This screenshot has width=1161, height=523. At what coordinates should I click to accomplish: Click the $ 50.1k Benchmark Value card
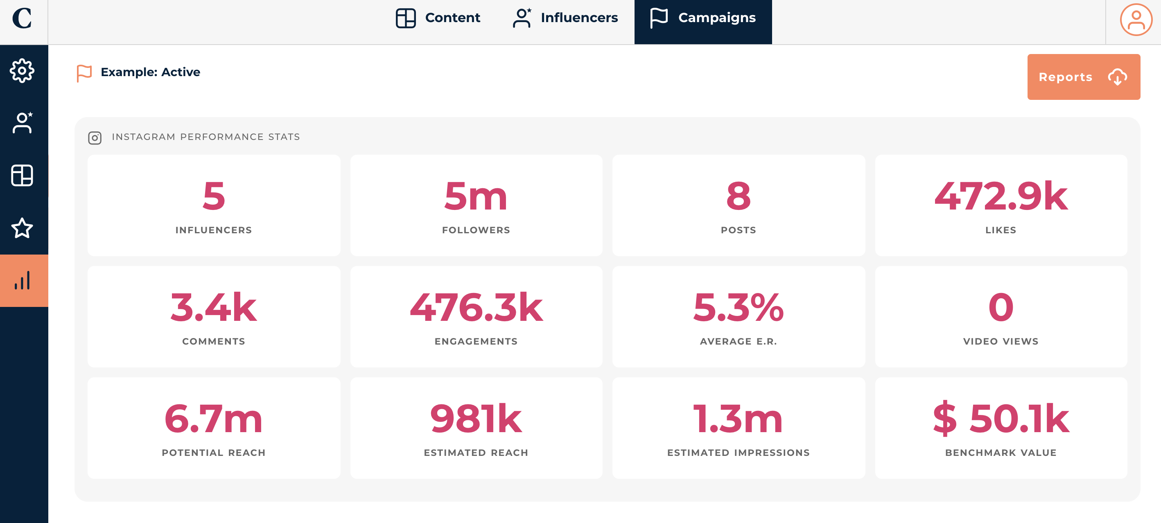1001,428
